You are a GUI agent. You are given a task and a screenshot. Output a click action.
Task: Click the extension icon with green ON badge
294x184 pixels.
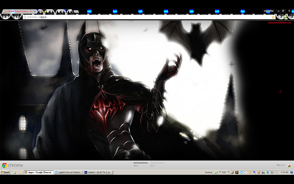tap(285, 17)
